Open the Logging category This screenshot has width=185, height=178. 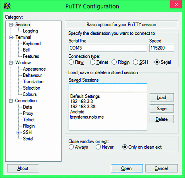[x=30, y=31]
